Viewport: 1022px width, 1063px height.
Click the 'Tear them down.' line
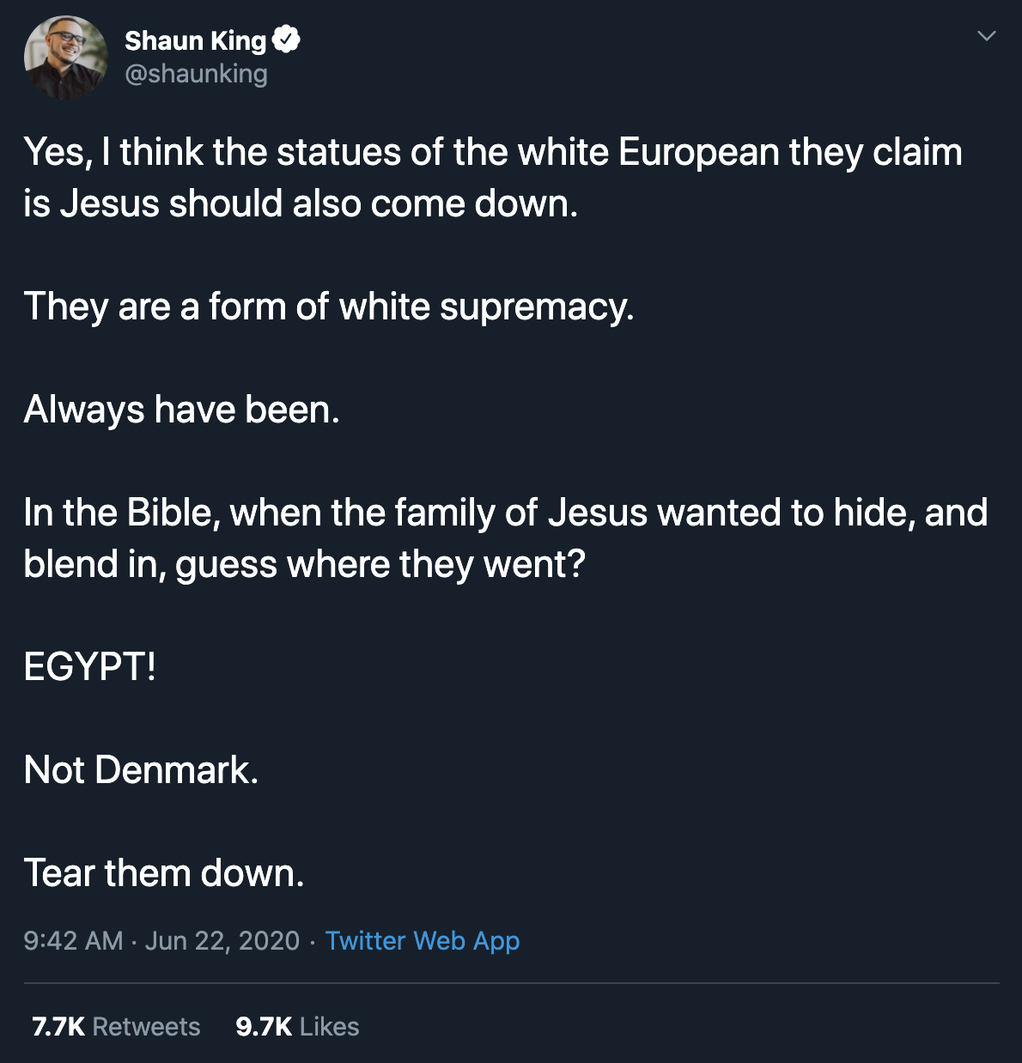pyautogui.click(x=164, y=873)
